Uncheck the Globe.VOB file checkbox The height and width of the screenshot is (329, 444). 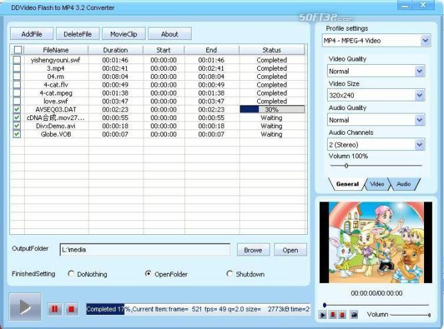tap(17, 134)
